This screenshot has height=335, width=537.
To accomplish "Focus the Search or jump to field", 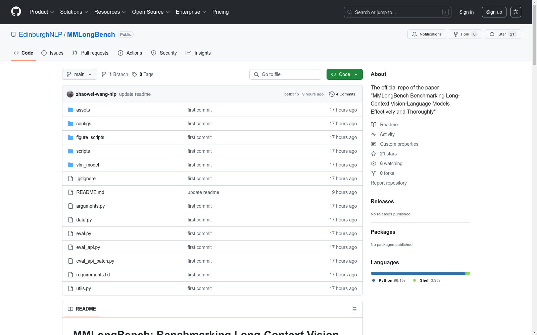I will (398, 12).
